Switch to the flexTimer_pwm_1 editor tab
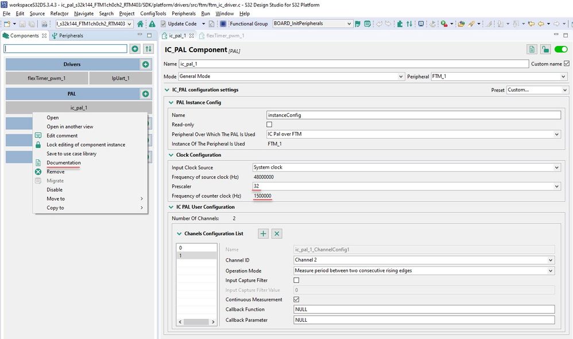This screenshot has height=339, width=573. (222, 36)
